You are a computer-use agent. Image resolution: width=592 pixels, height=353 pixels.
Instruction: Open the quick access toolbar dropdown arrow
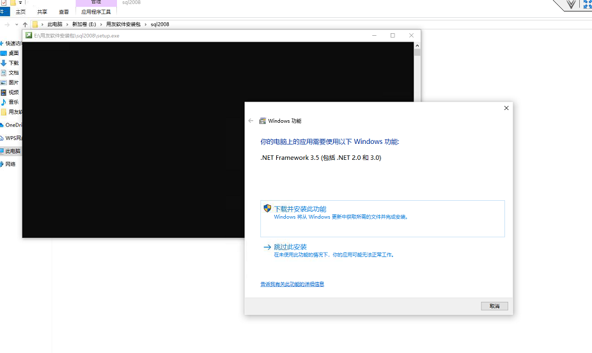coord(20,3)
